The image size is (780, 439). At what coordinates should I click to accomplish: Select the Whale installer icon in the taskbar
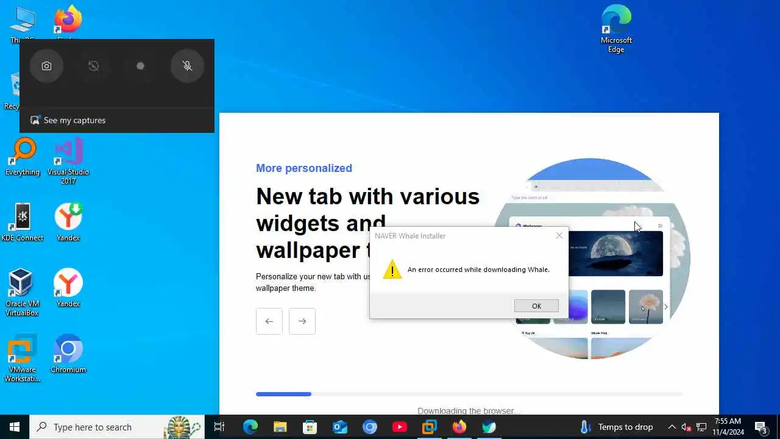tap(489, 427)
